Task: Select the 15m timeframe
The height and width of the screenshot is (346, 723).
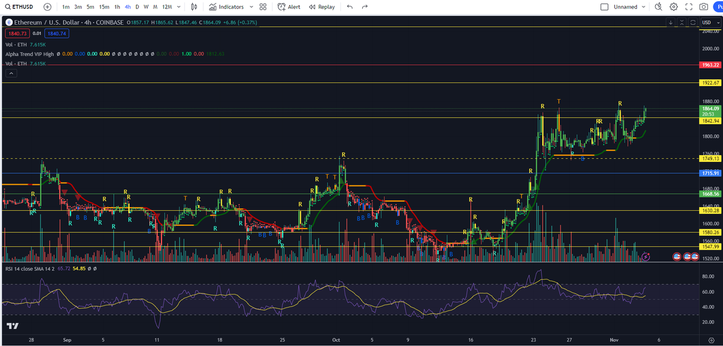Action: 104,7
